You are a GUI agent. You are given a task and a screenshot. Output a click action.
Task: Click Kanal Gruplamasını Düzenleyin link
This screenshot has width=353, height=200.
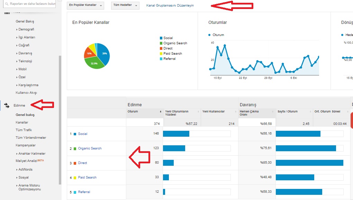(x=170, y=6)
